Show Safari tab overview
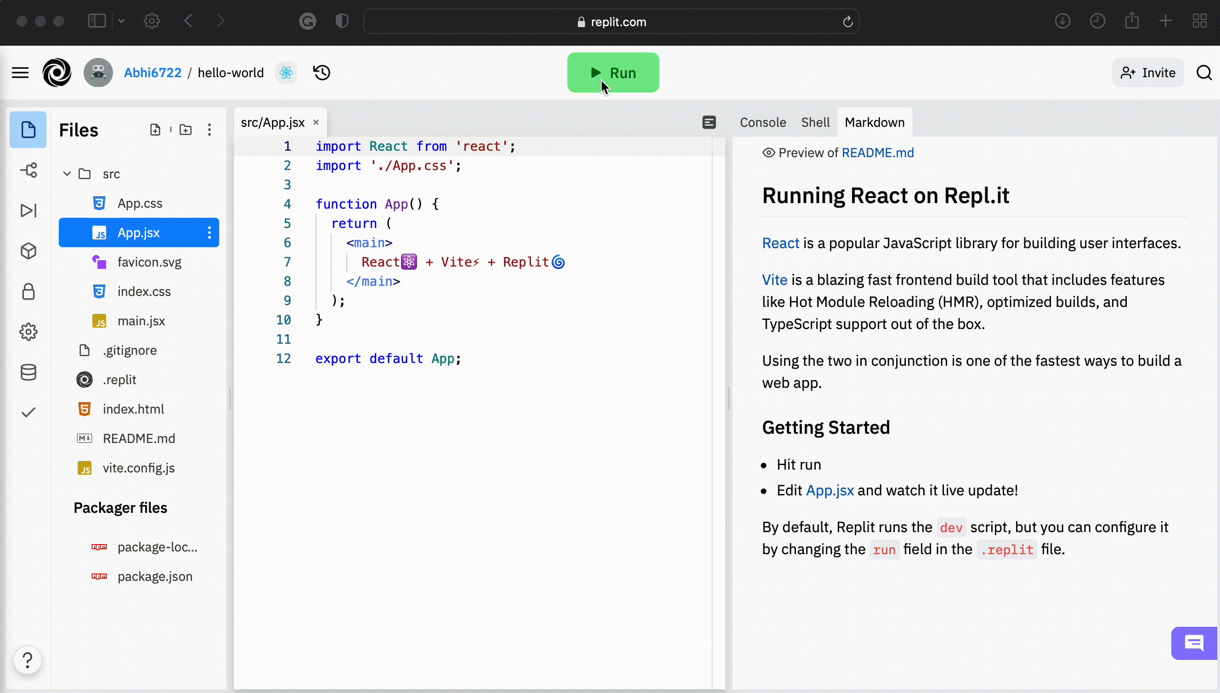The height and width of the screenshot is (693, 1220). [1200, 21]
